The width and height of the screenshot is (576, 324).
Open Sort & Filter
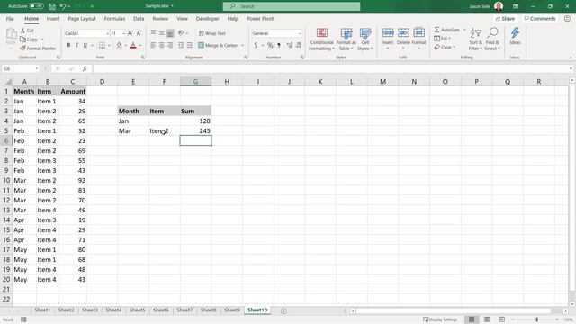coord(475,40)
